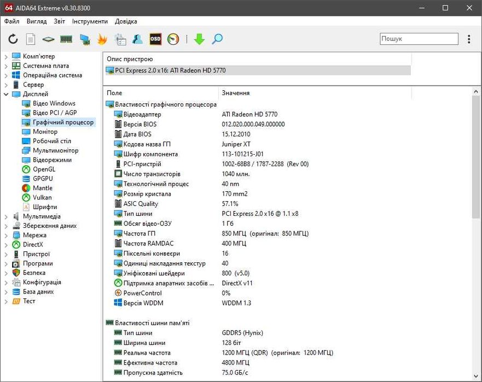Click the user profile toolbar icon
482x382 pixels.
pyautogui.click(x=137, y=39)
